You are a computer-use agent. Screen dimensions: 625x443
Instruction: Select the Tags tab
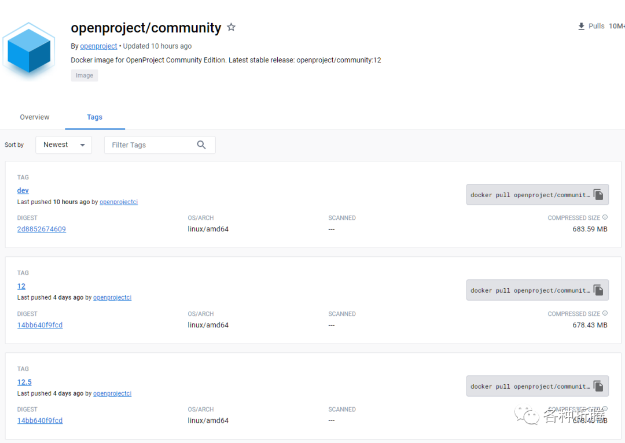[x=95, y=117]
